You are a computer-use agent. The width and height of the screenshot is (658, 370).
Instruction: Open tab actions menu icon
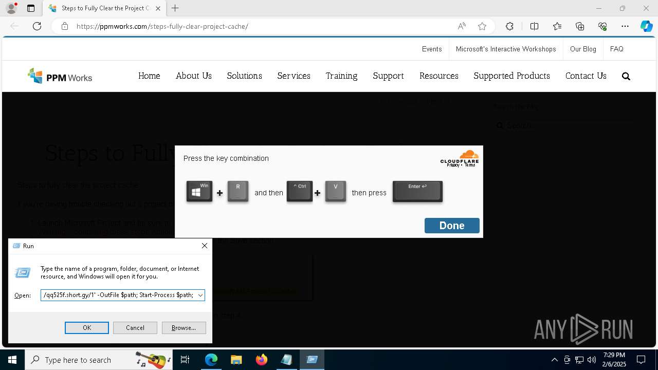[31, 8]
